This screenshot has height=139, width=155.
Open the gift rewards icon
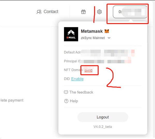(83, 12)
